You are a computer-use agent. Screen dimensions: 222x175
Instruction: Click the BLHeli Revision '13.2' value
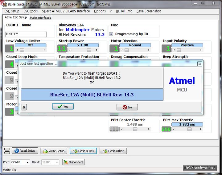100,35
